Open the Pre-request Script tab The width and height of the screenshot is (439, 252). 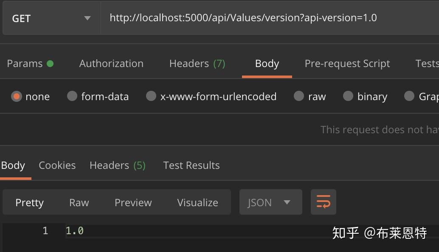[347, 64]
